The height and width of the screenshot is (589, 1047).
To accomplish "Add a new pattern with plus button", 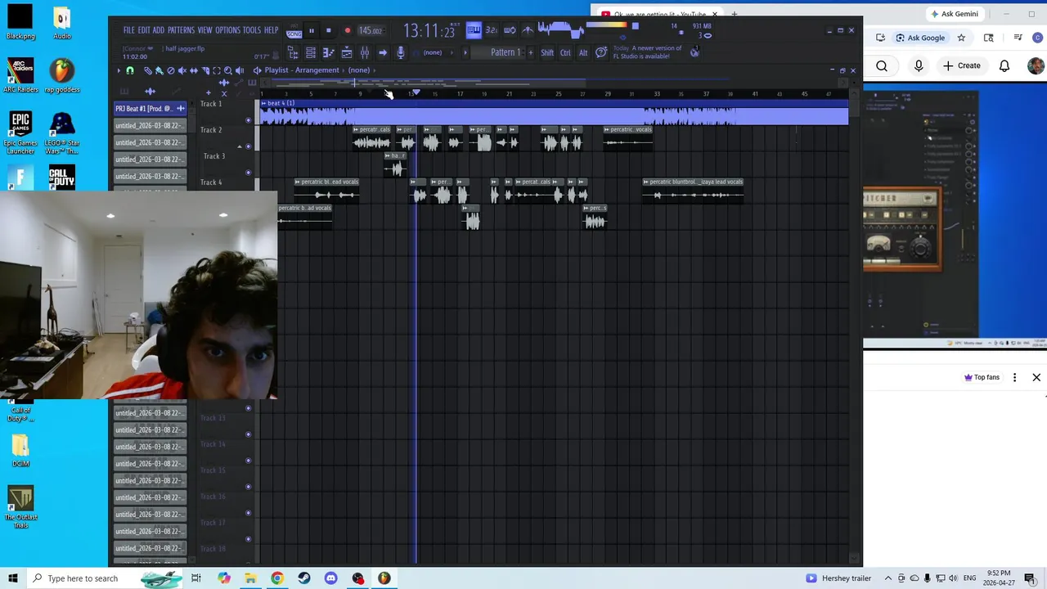I will (x=530, y=52).
